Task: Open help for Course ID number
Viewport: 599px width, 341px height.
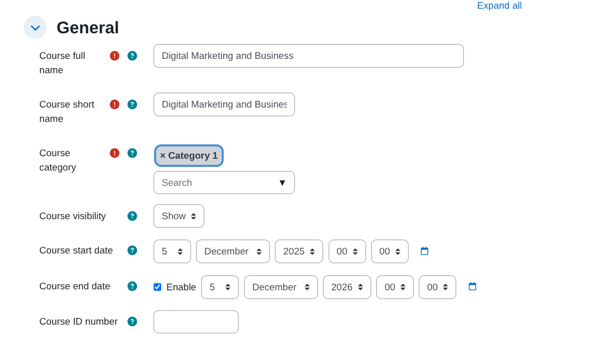Action: (x=132, y=322)
